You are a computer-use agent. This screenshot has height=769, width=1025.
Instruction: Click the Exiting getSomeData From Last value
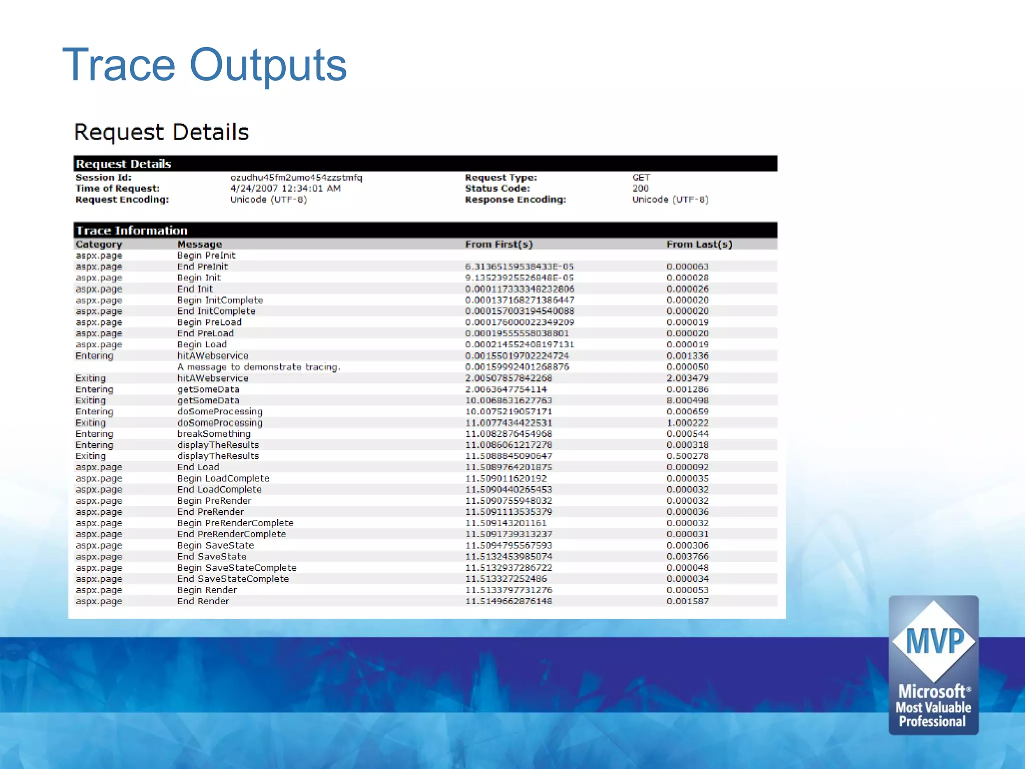[x=687, y=401]
